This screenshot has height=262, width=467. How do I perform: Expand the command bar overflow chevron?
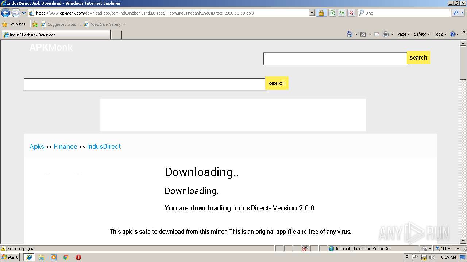coord(464,32)
